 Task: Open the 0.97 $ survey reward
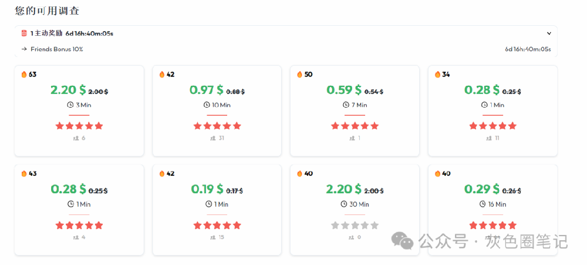click(x=206, y=90)
